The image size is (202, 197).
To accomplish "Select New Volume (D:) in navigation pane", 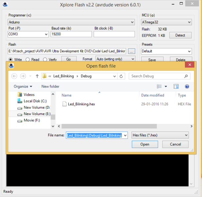I will [x=37, y=108].
